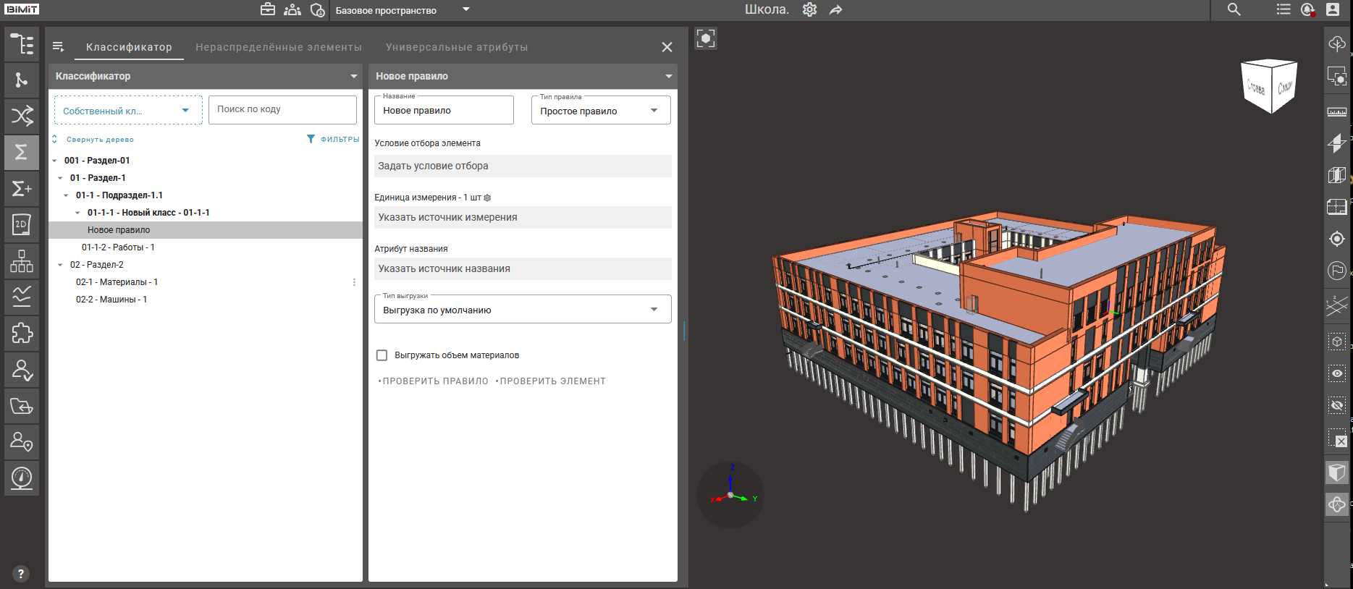Screen dimensions: 1353x589
Task: Open project settings gear next to Школа
Action: coord(809,9)
